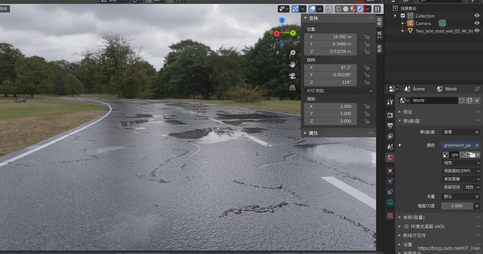Expand the 射线可见性 panel
483x254 pixels.
(399, 235)
